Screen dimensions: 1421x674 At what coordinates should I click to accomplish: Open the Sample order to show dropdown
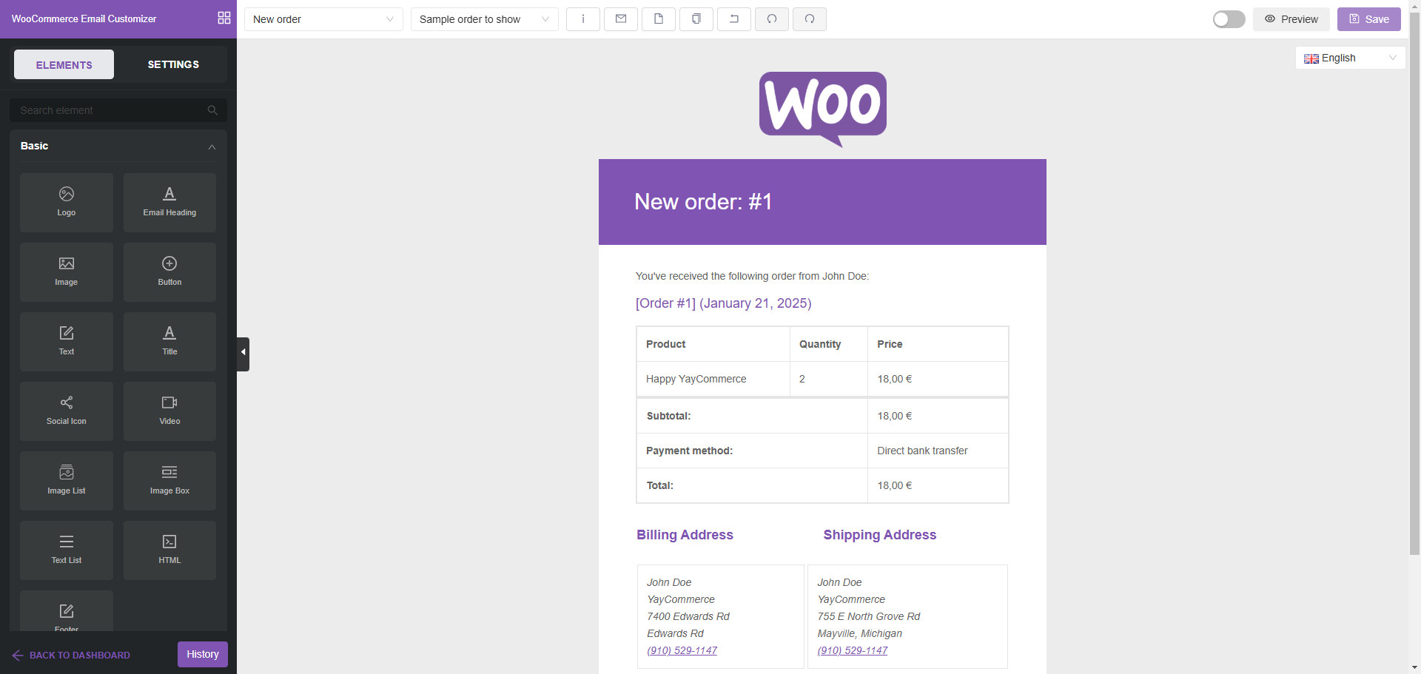click(484, 19)
